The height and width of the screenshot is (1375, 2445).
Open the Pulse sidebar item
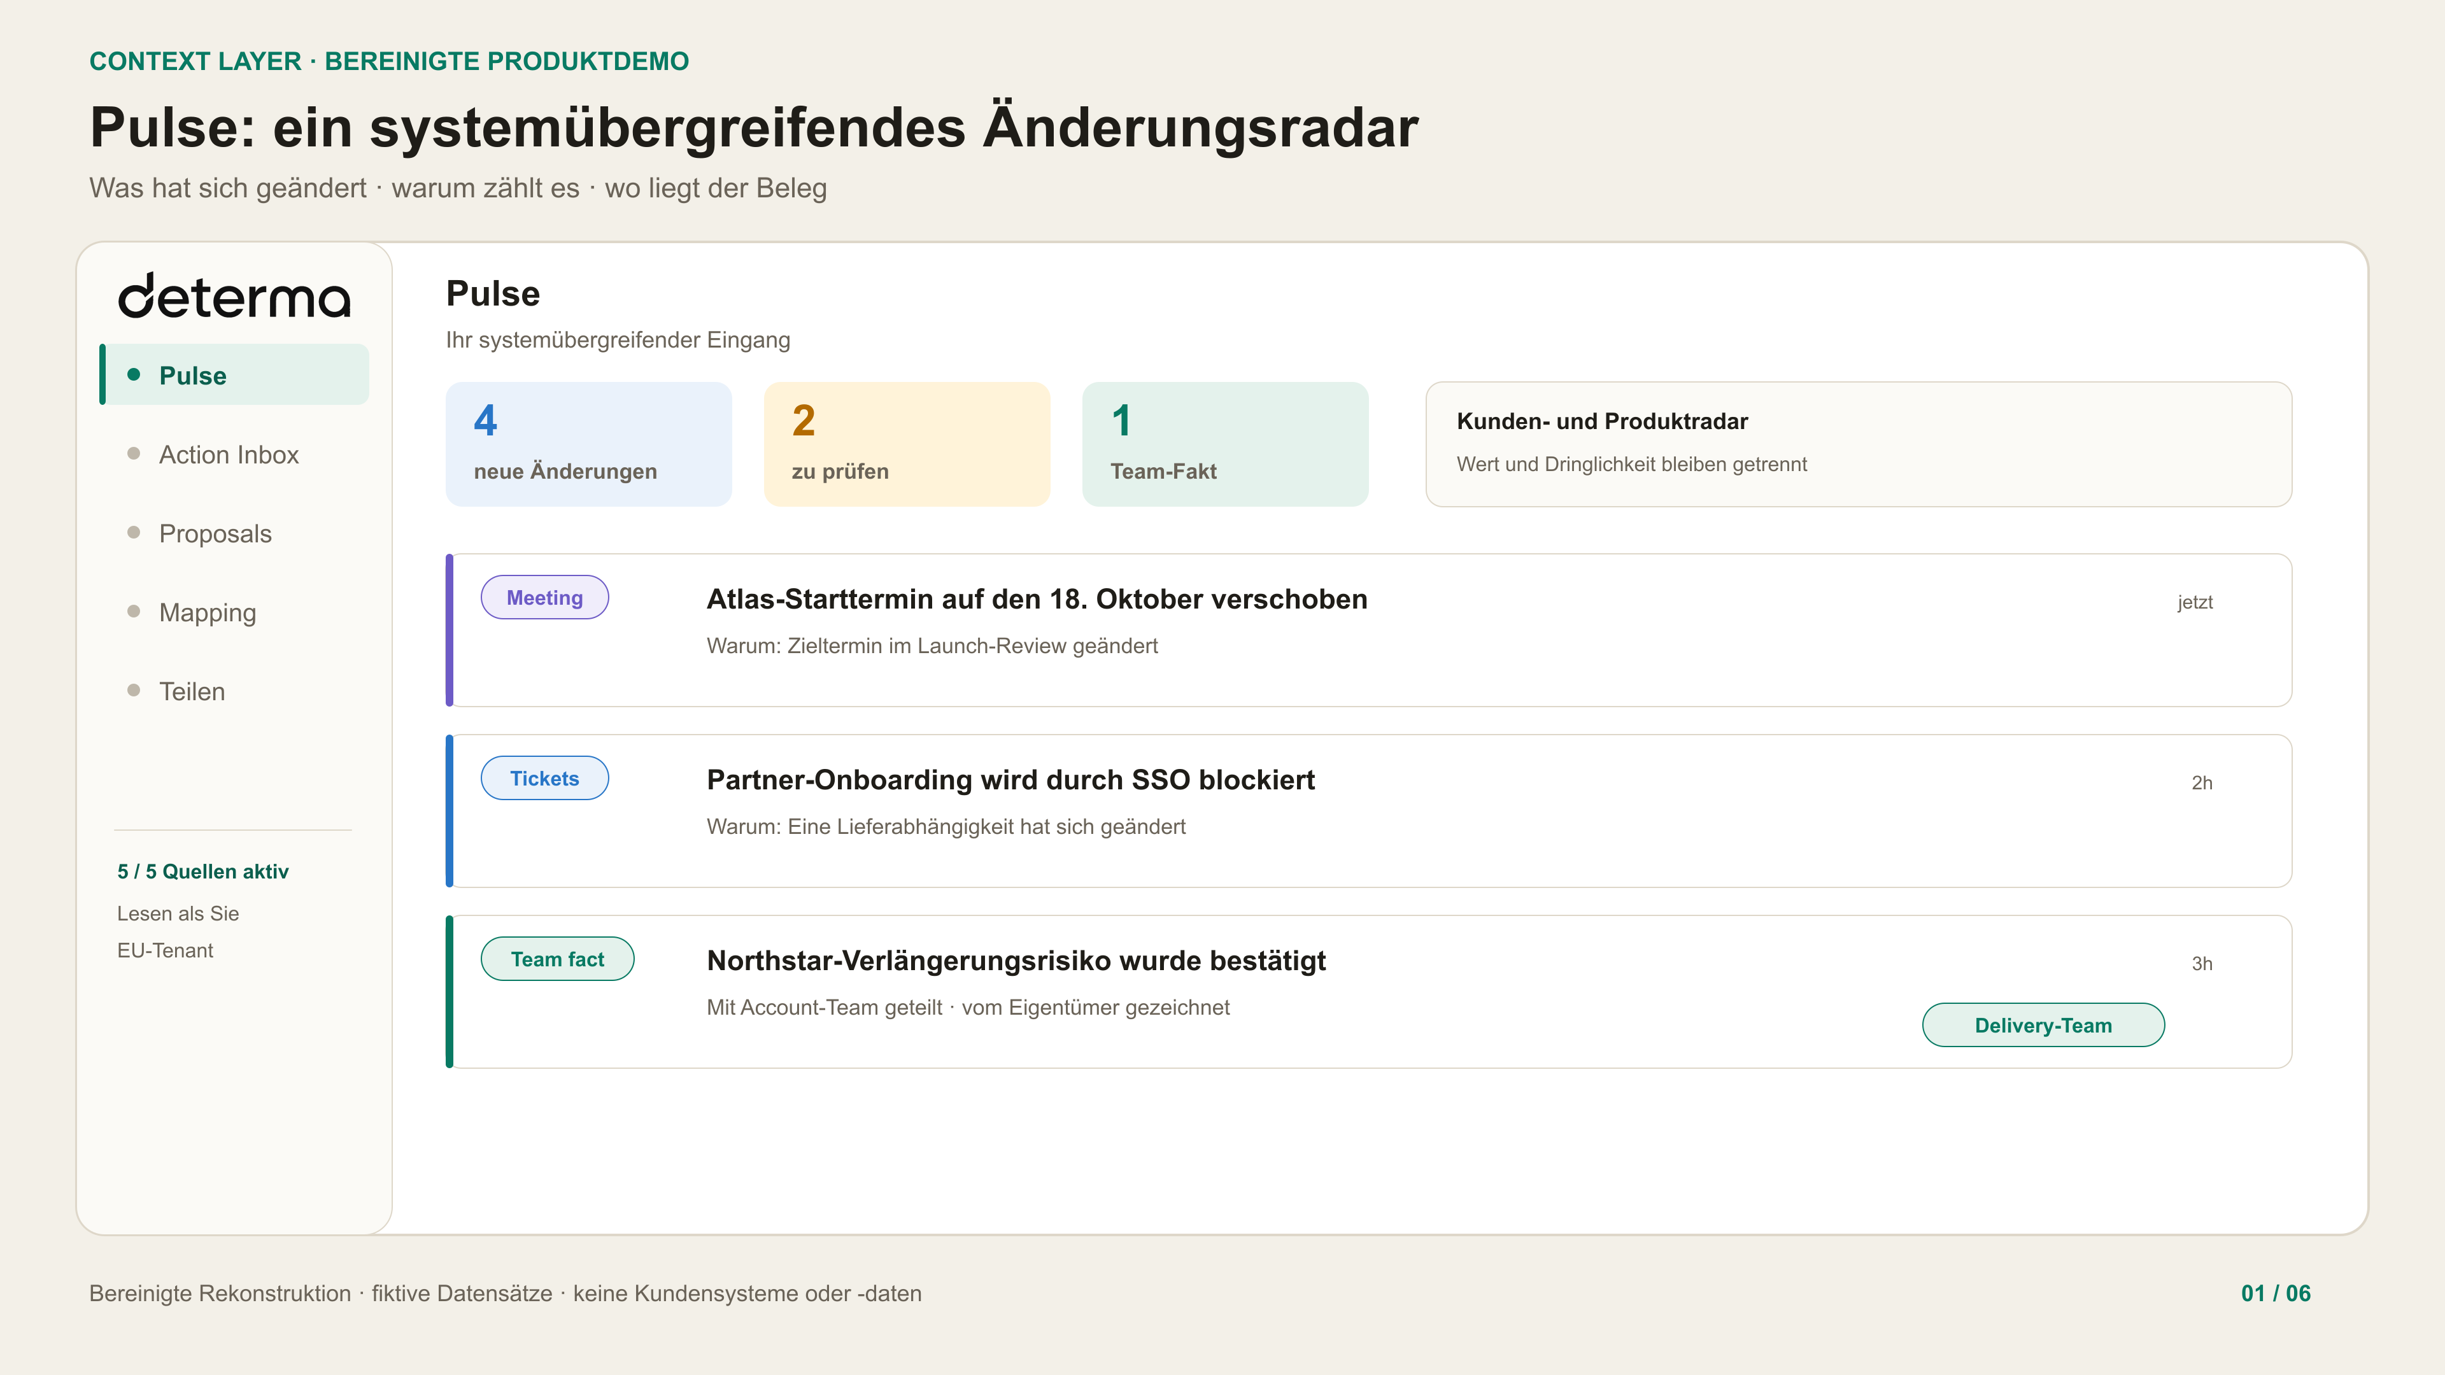pyautogui.click(x=234, y=375)
